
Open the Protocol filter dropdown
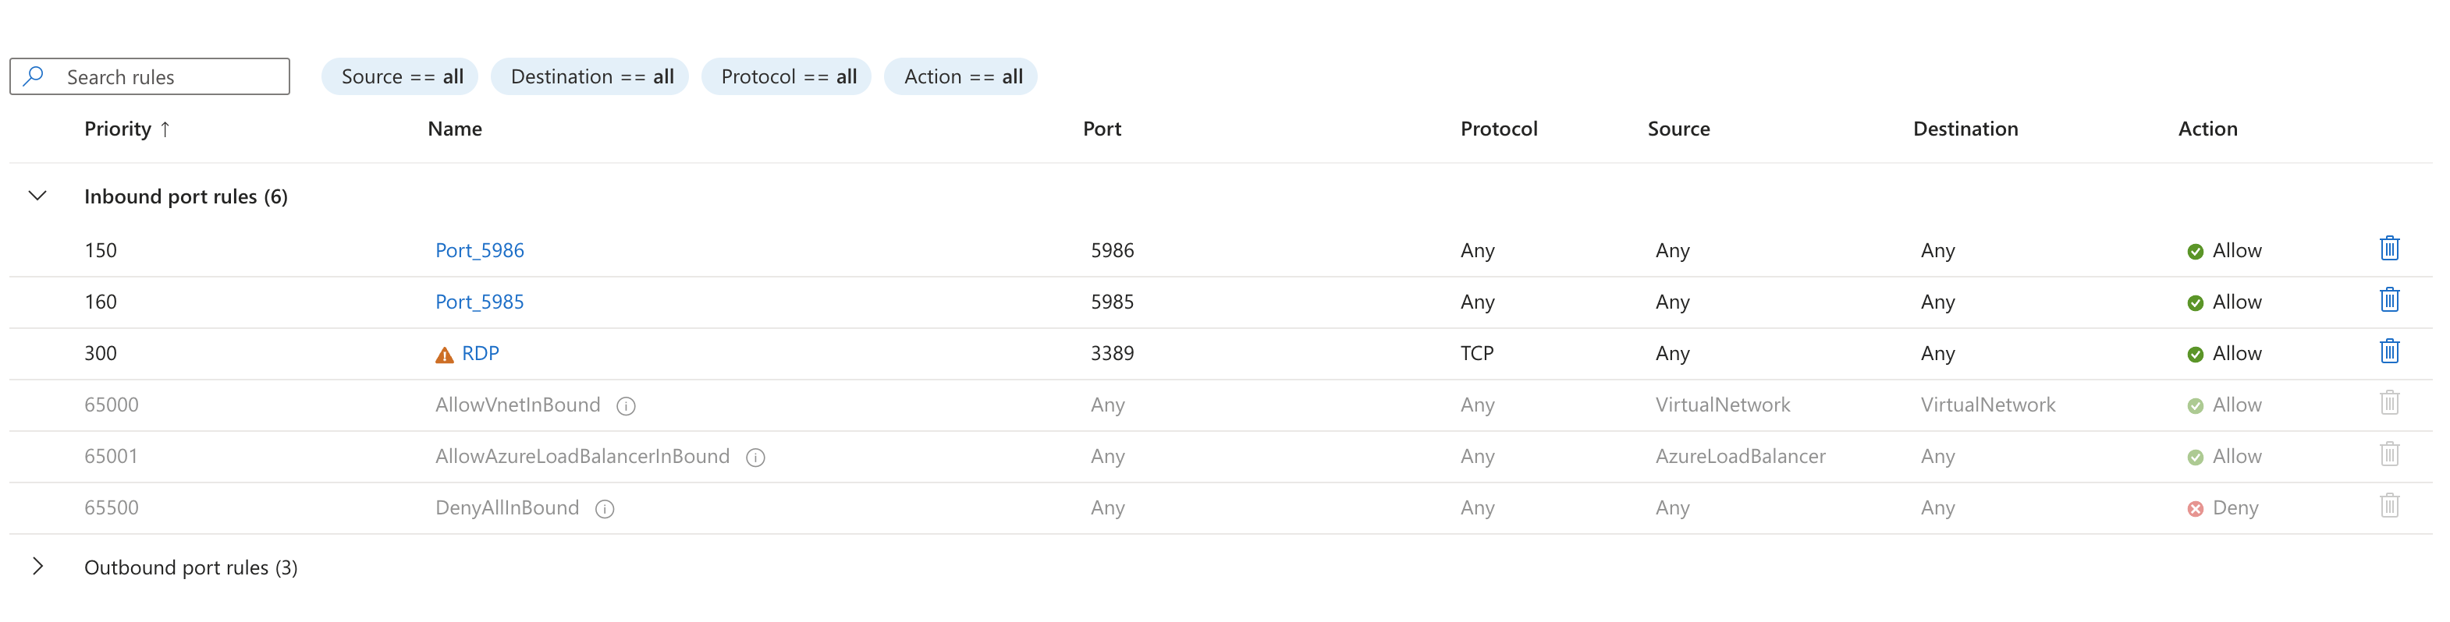[786, 76]
